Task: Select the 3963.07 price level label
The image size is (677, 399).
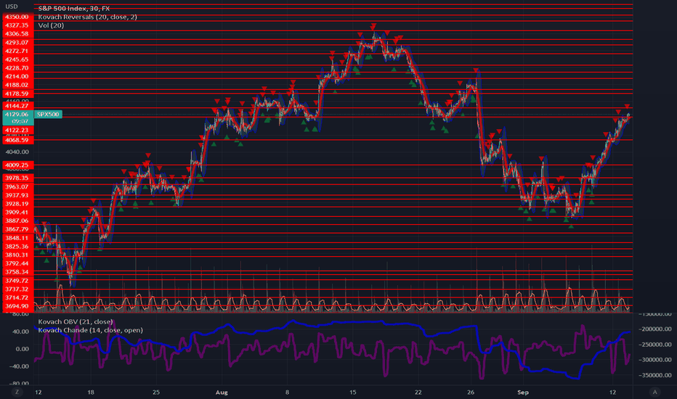Action: [x=17, y=186]
